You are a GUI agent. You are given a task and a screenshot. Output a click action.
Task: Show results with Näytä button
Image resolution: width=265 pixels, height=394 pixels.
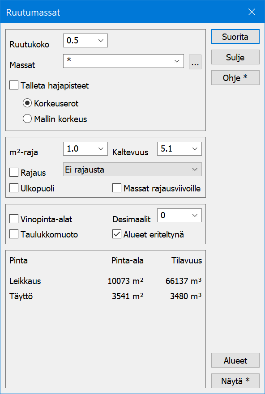tap(235, 381)
